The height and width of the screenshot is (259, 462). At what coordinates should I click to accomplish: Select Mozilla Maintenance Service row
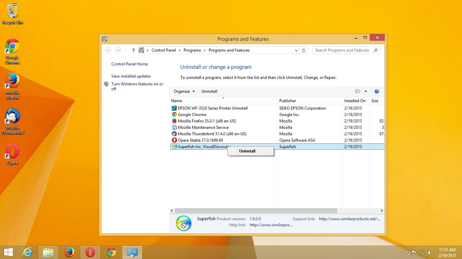(x=277, y=127)
